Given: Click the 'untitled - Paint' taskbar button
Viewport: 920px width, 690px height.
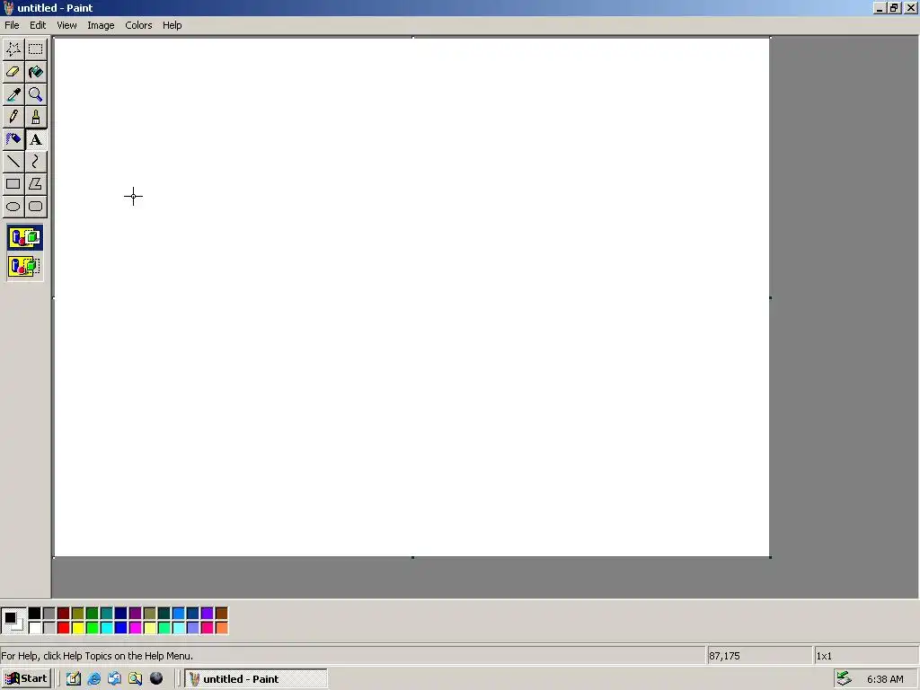Looking at the screenshot, I should (x=256, y=679).
